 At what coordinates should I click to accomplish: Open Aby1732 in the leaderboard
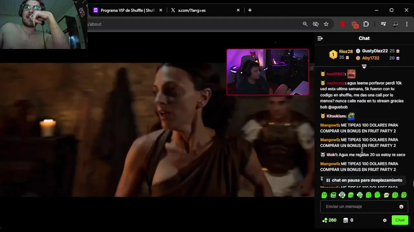click(x=370, y=58)
